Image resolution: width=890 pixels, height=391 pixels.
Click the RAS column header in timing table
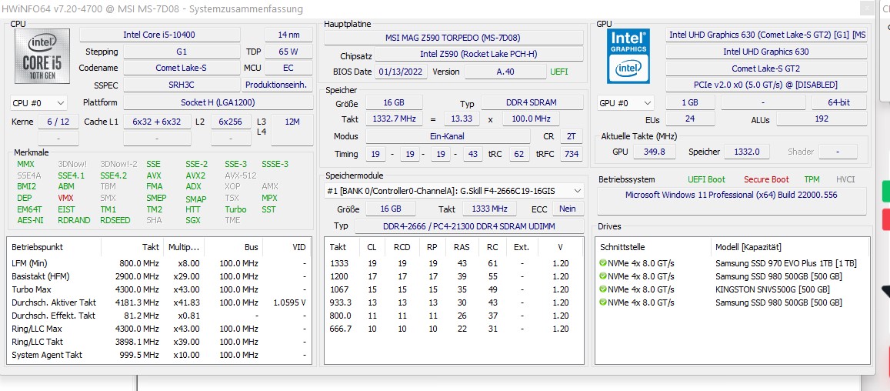(x=462, y=247)
